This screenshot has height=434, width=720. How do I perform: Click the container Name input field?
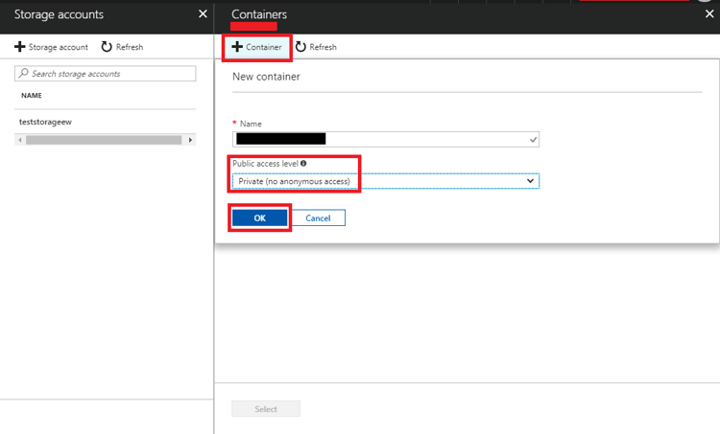click(386, 139)
